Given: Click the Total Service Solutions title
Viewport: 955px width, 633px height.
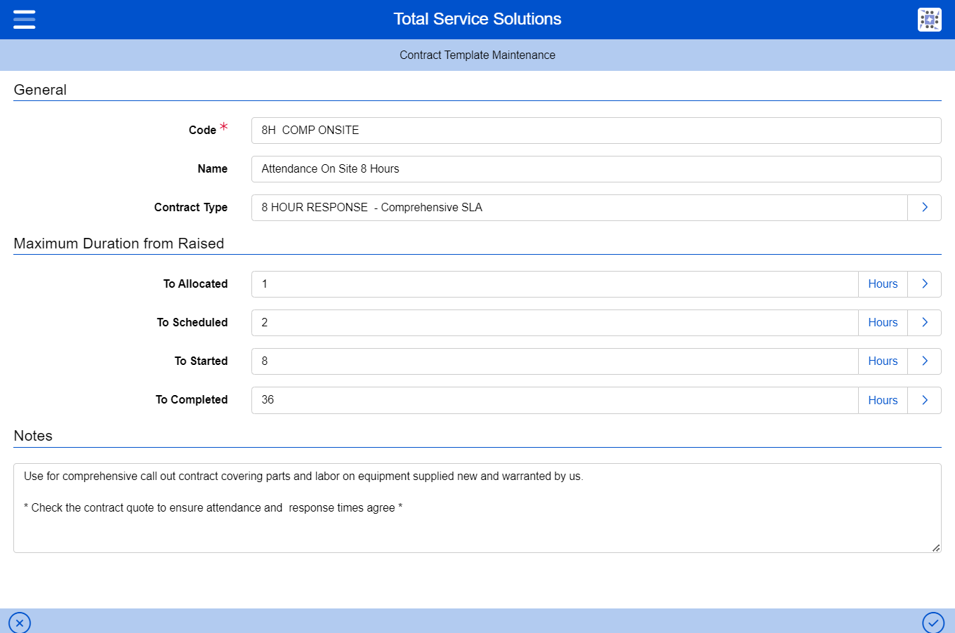Looking at the screenshot, I should click(x=477, y=19).
